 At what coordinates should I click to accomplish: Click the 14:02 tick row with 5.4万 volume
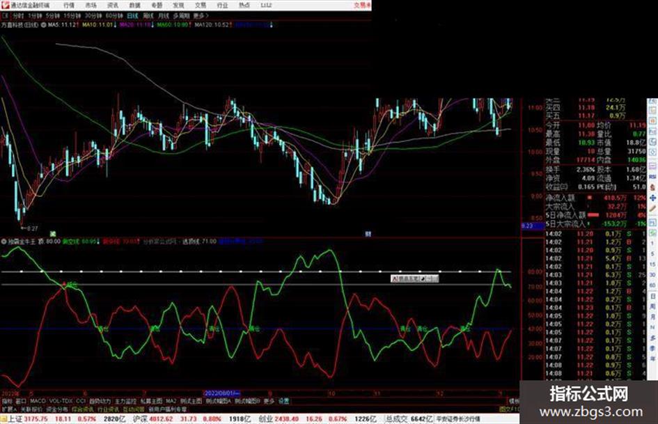[x=595, y=258]
